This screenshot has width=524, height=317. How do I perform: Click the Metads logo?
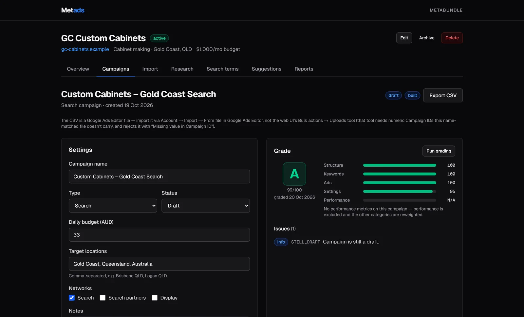(73, 10)
